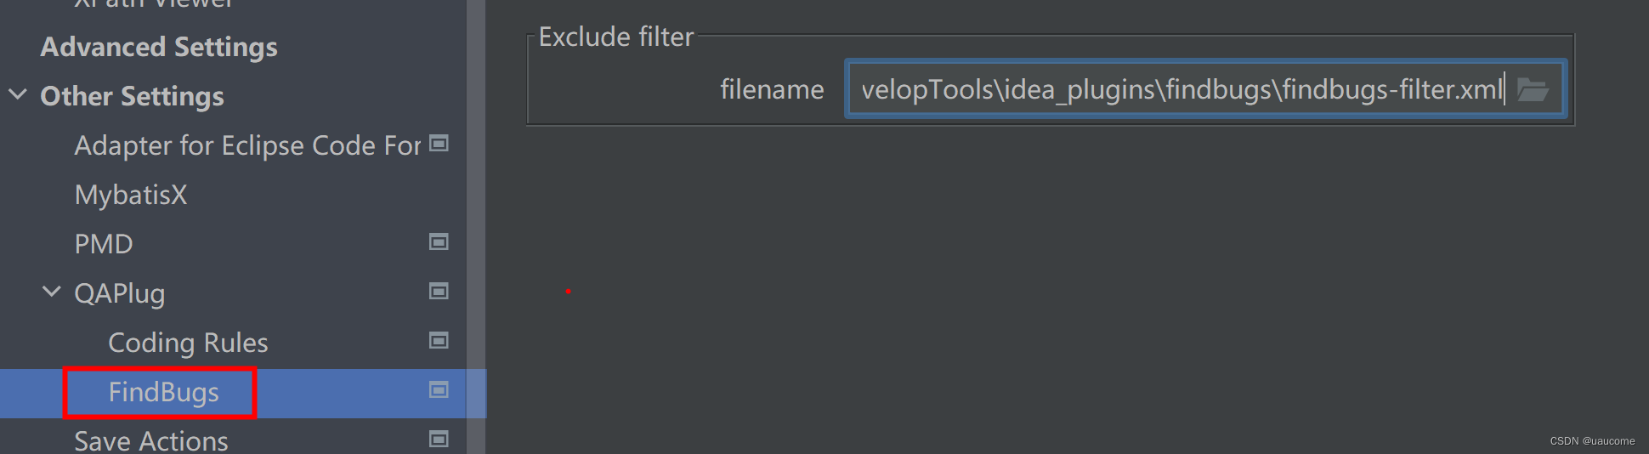Select Other Settings heading

point(133,96)
